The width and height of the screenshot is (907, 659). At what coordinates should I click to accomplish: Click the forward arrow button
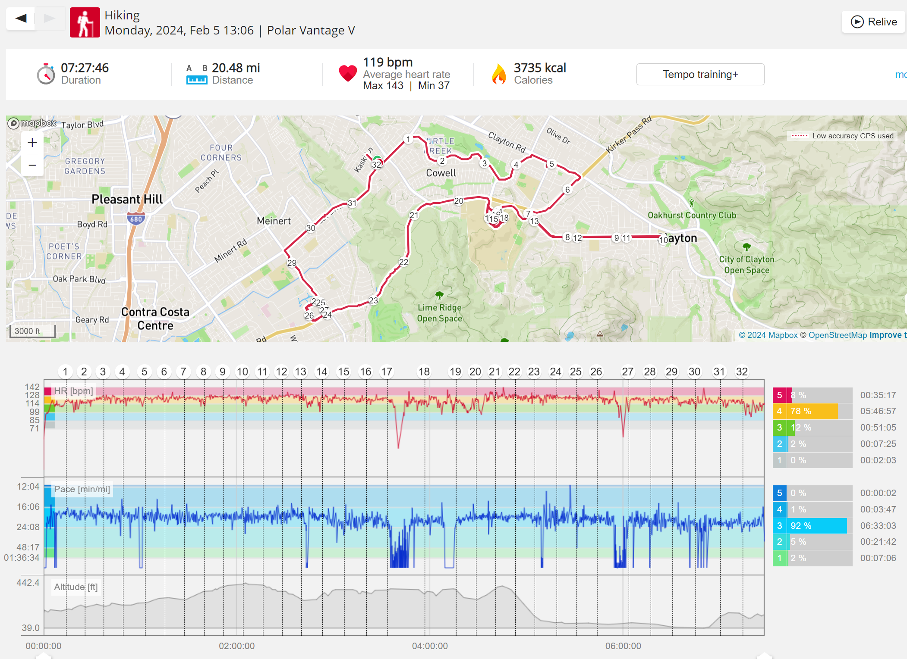click(x=50, y=19)
